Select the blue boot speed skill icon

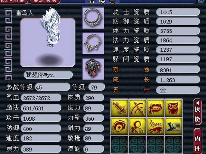tap(173, 126)
